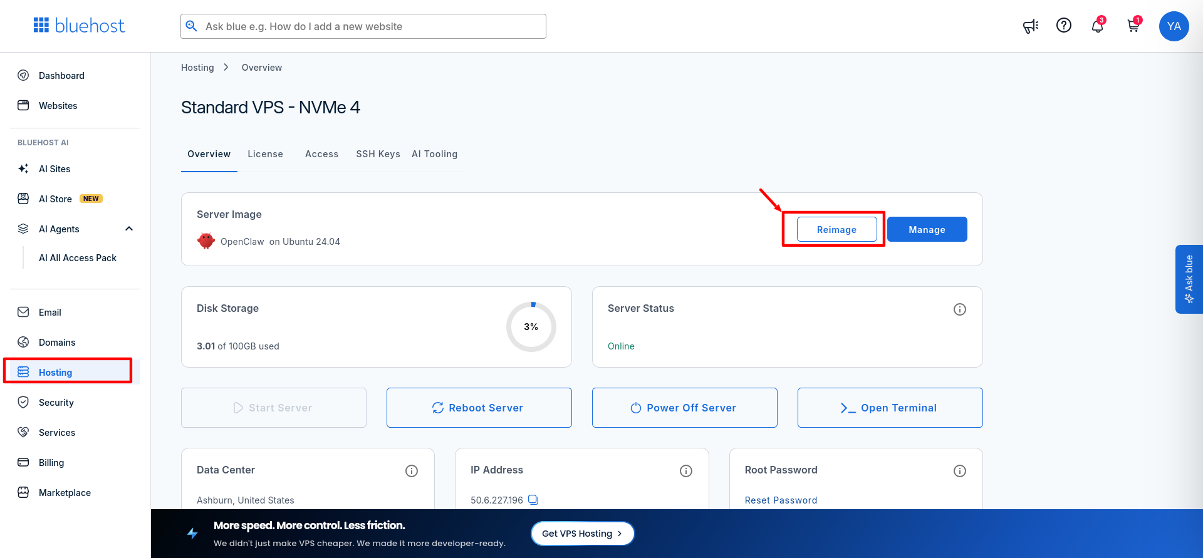The width and height of the screenshot is (1203, 558).
Task: Click the Hosting server icon
Action: pyautogui.click(x=23, y=372)
